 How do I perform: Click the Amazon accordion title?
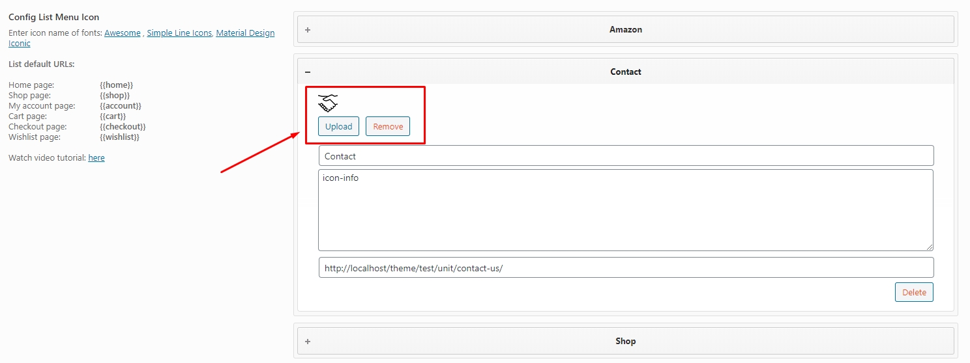coord(625,30)
